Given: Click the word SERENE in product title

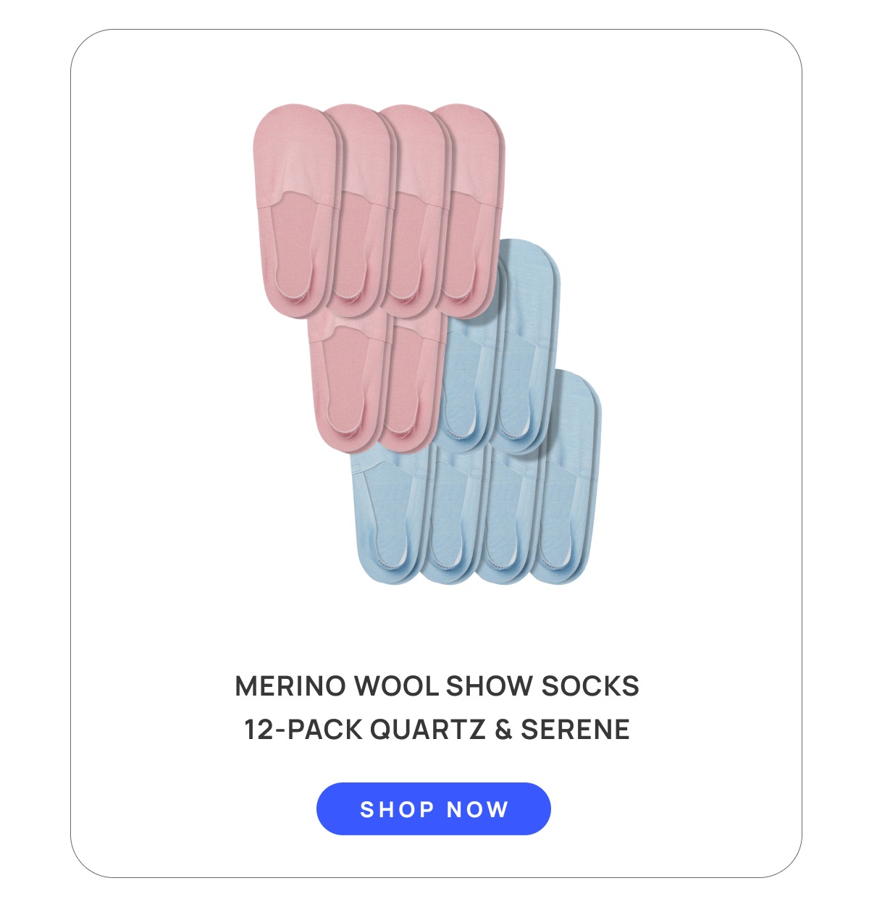Looking at the screenshot, I should pyautogui.click(x=575, y=729).
